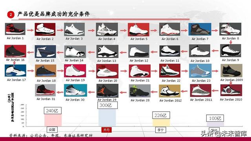Click the Air Jordan 13 shoe image
The image size is (251, 141).
tap(107, 51)
